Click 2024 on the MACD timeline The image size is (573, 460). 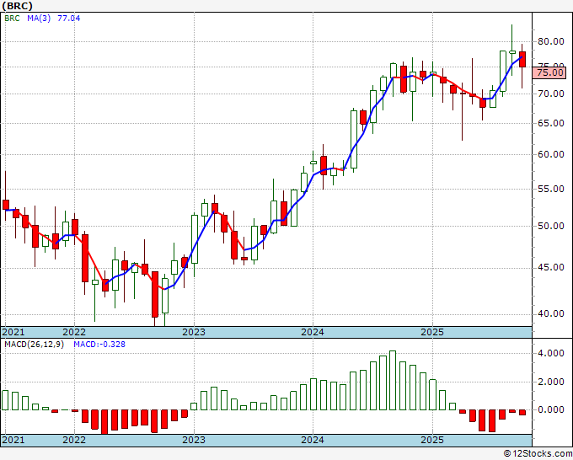coord(313,440)
